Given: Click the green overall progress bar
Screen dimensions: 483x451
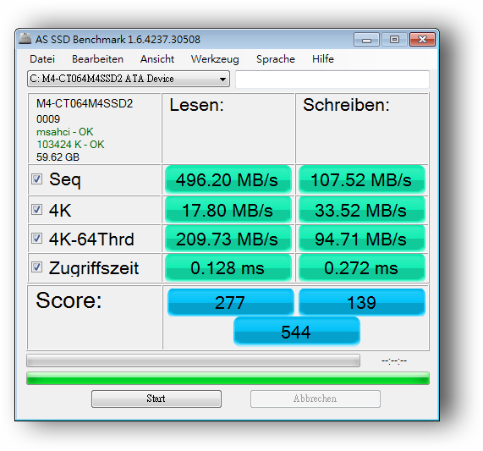Looking at the screenshot, I should pyautogui.click(x=228, y=378).
